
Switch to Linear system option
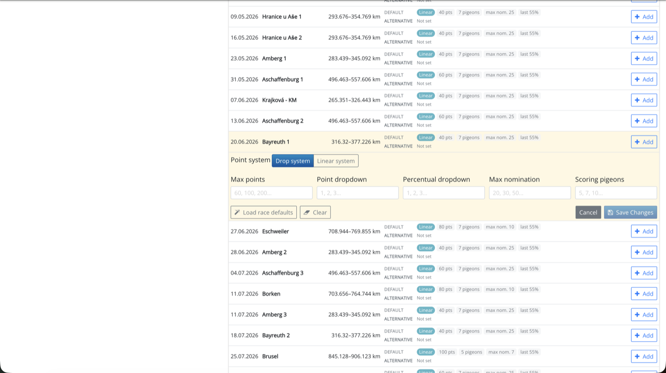336,161
